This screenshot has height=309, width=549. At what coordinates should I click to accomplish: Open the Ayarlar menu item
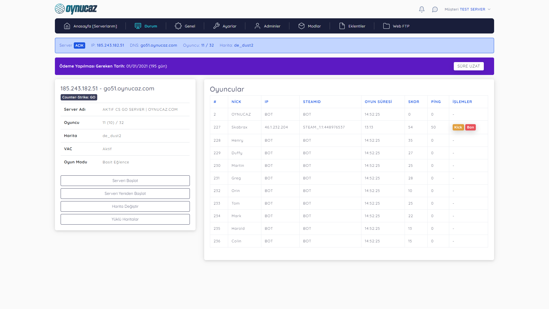coord(224,26)
